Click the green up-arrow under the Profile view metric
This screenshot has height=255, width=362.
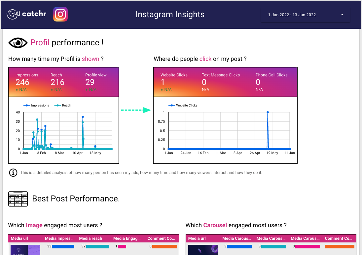click(x=87, y=89)
